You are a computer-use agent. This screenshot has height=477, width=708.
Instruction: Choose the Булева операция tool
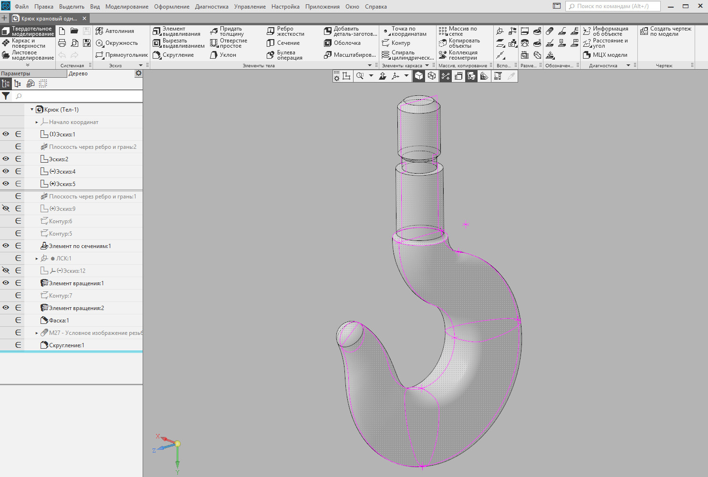pos(284,55)
